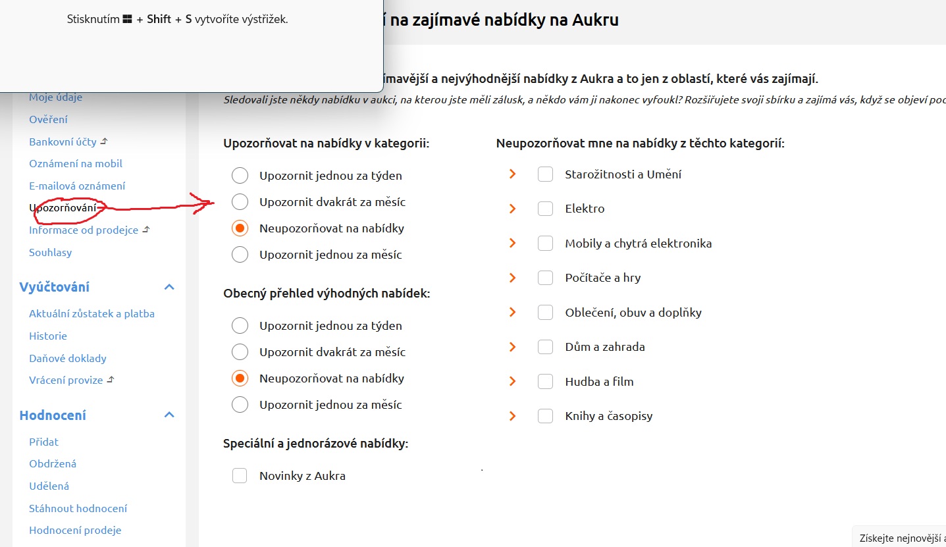
Task: Open the Upozorňování sidebar item
Action: tap(63, 208)
